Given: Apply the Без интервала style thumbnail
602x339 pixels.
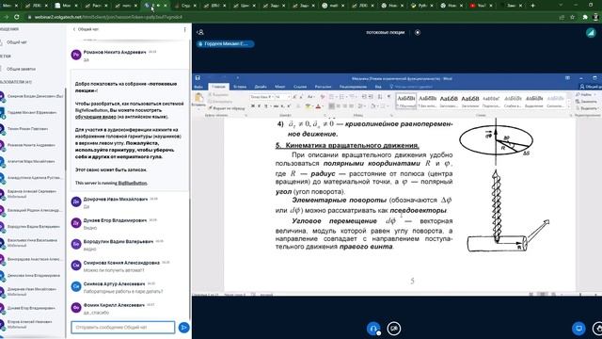Looking at the screenshot, I should [x=427, y=101].
